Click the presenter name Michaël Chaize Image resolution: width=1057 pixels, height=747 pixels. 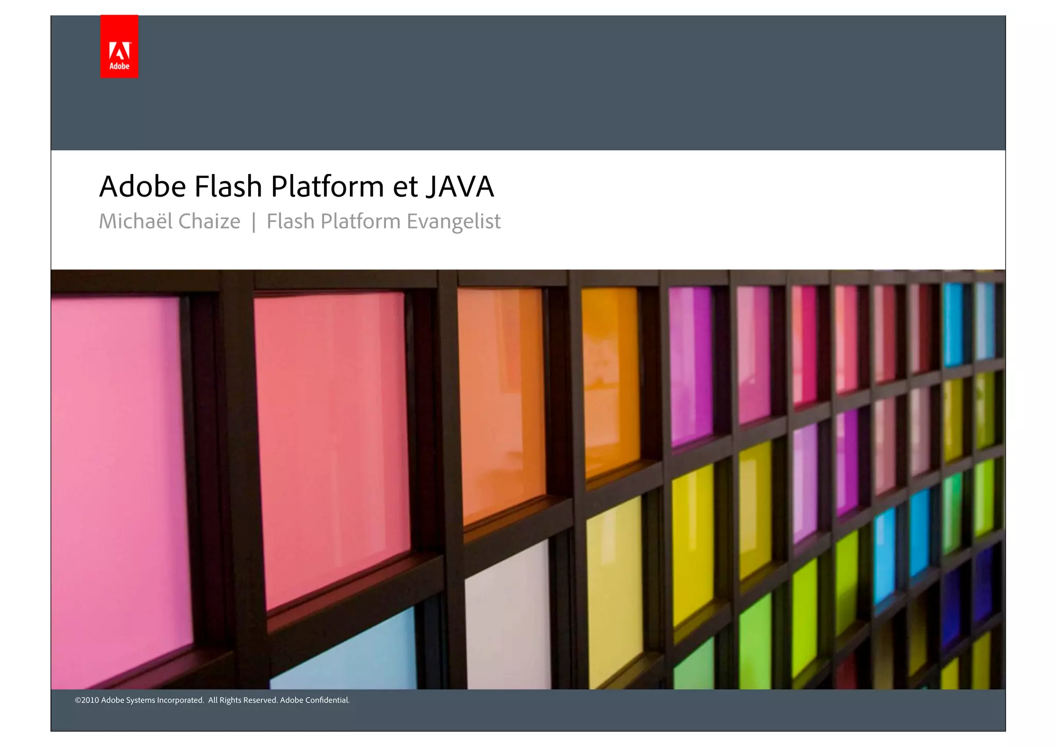[169, 221]
